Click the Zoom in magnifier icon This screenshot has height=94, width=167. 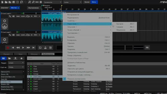[x=29, y=2]
